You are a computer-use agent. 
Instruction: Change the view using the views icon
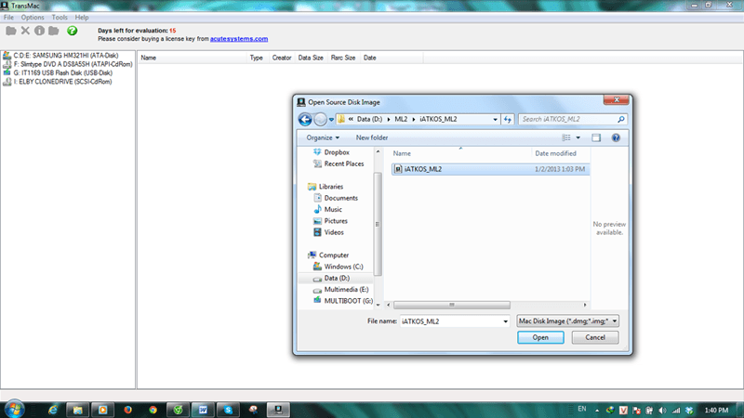566,137
